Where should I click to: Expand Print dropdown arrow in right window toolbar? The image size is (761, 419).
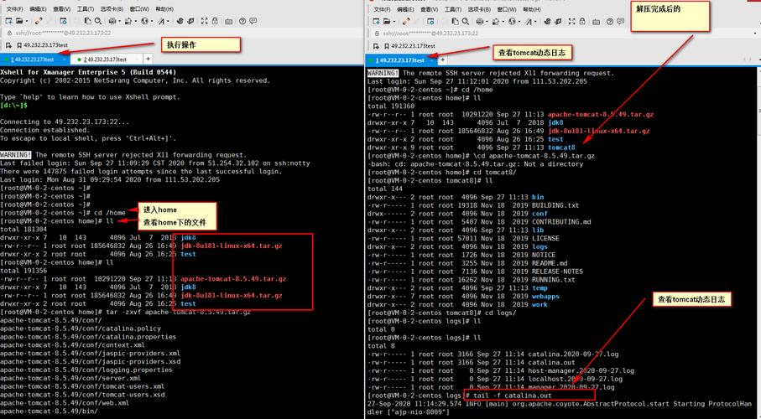pyautogui.click(x=487, y=22)
